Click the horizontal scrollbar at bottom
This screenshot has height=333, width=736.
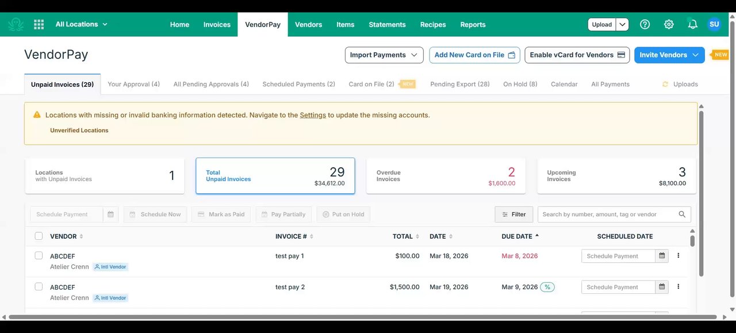[362, 317]
